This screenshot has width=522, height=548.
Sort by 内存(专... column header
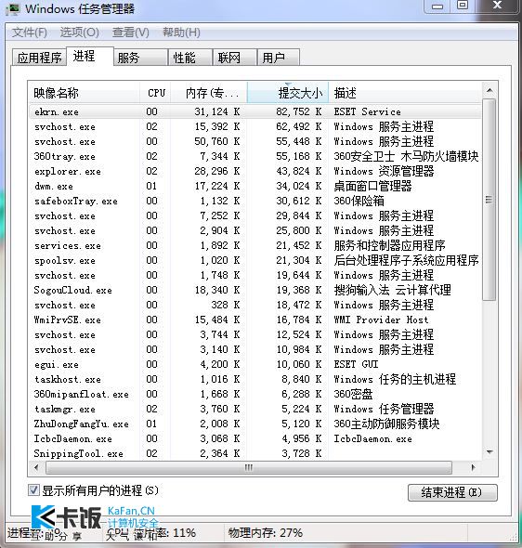(x=209, y=93)
